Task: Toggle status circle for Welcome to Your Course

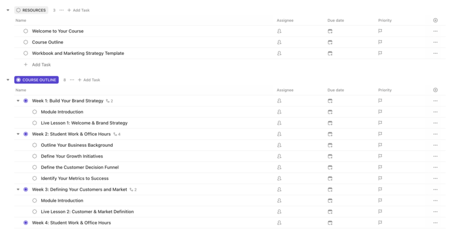Action: [x=26, y=31]
